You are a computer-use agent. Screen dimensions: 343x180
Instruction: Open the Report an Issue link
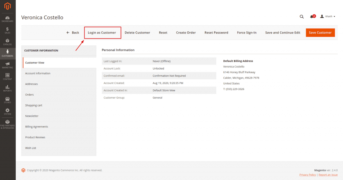pos(328,175)
